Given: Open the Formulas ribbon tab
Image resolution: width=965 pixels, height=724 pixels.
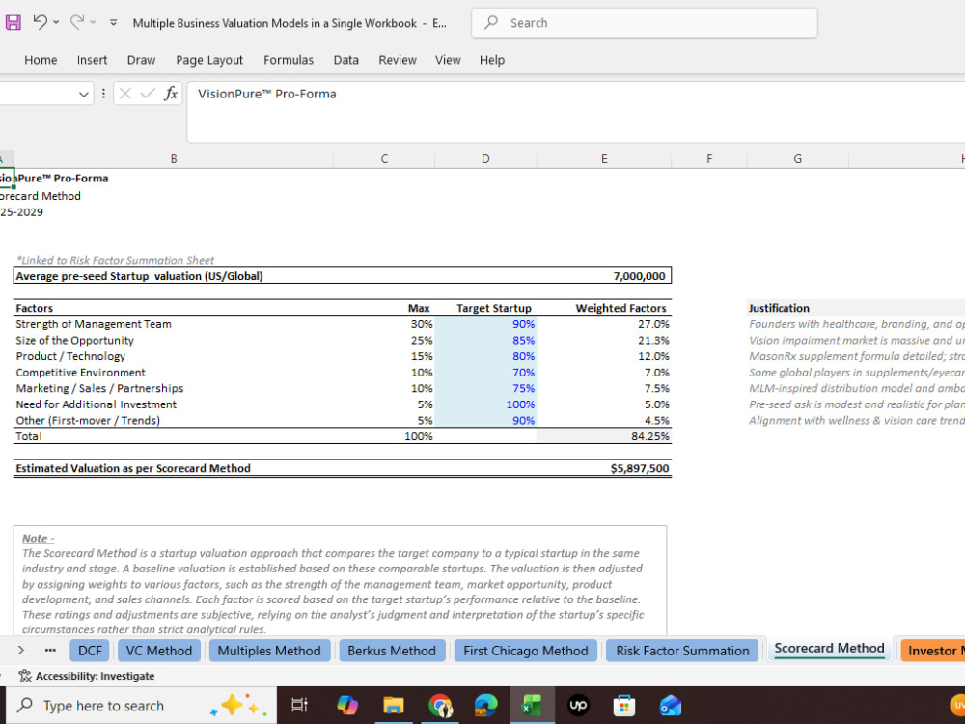Looking at the screenshot, I should 288,60.
